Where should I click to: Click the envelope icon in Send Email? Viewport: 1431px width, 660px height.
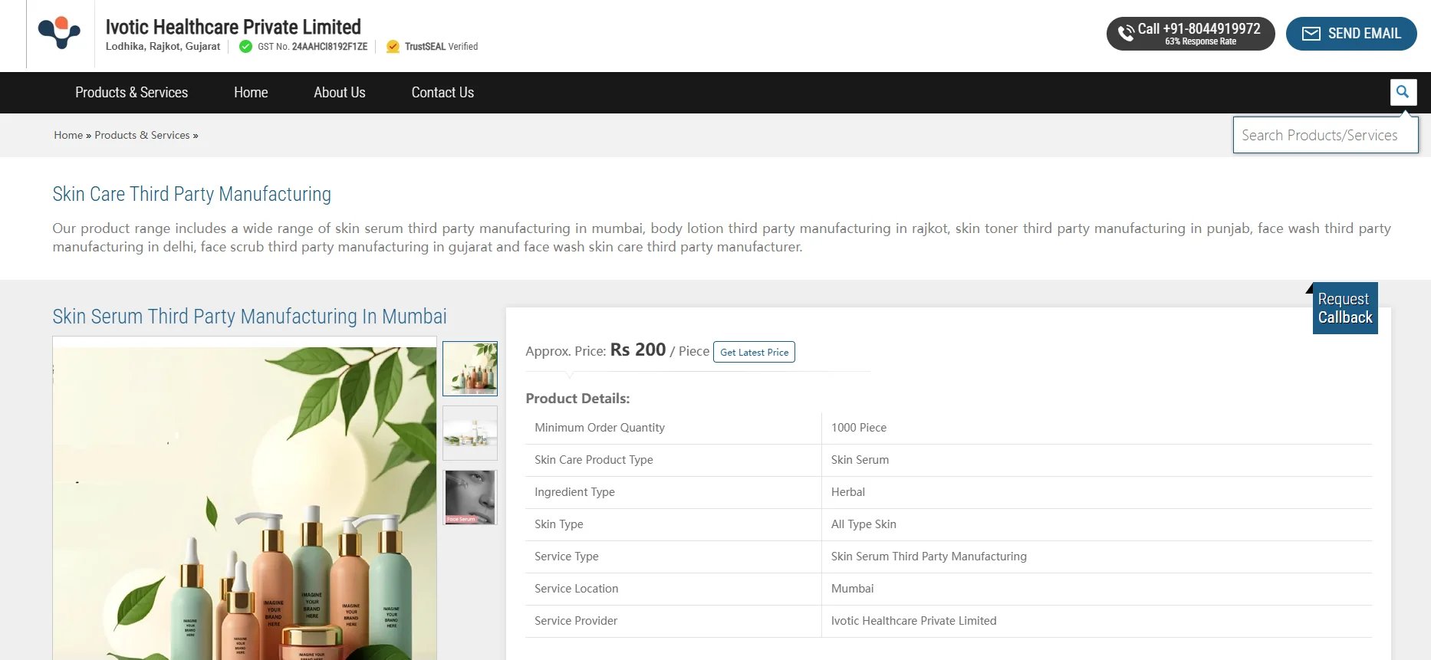(1311, 34)
